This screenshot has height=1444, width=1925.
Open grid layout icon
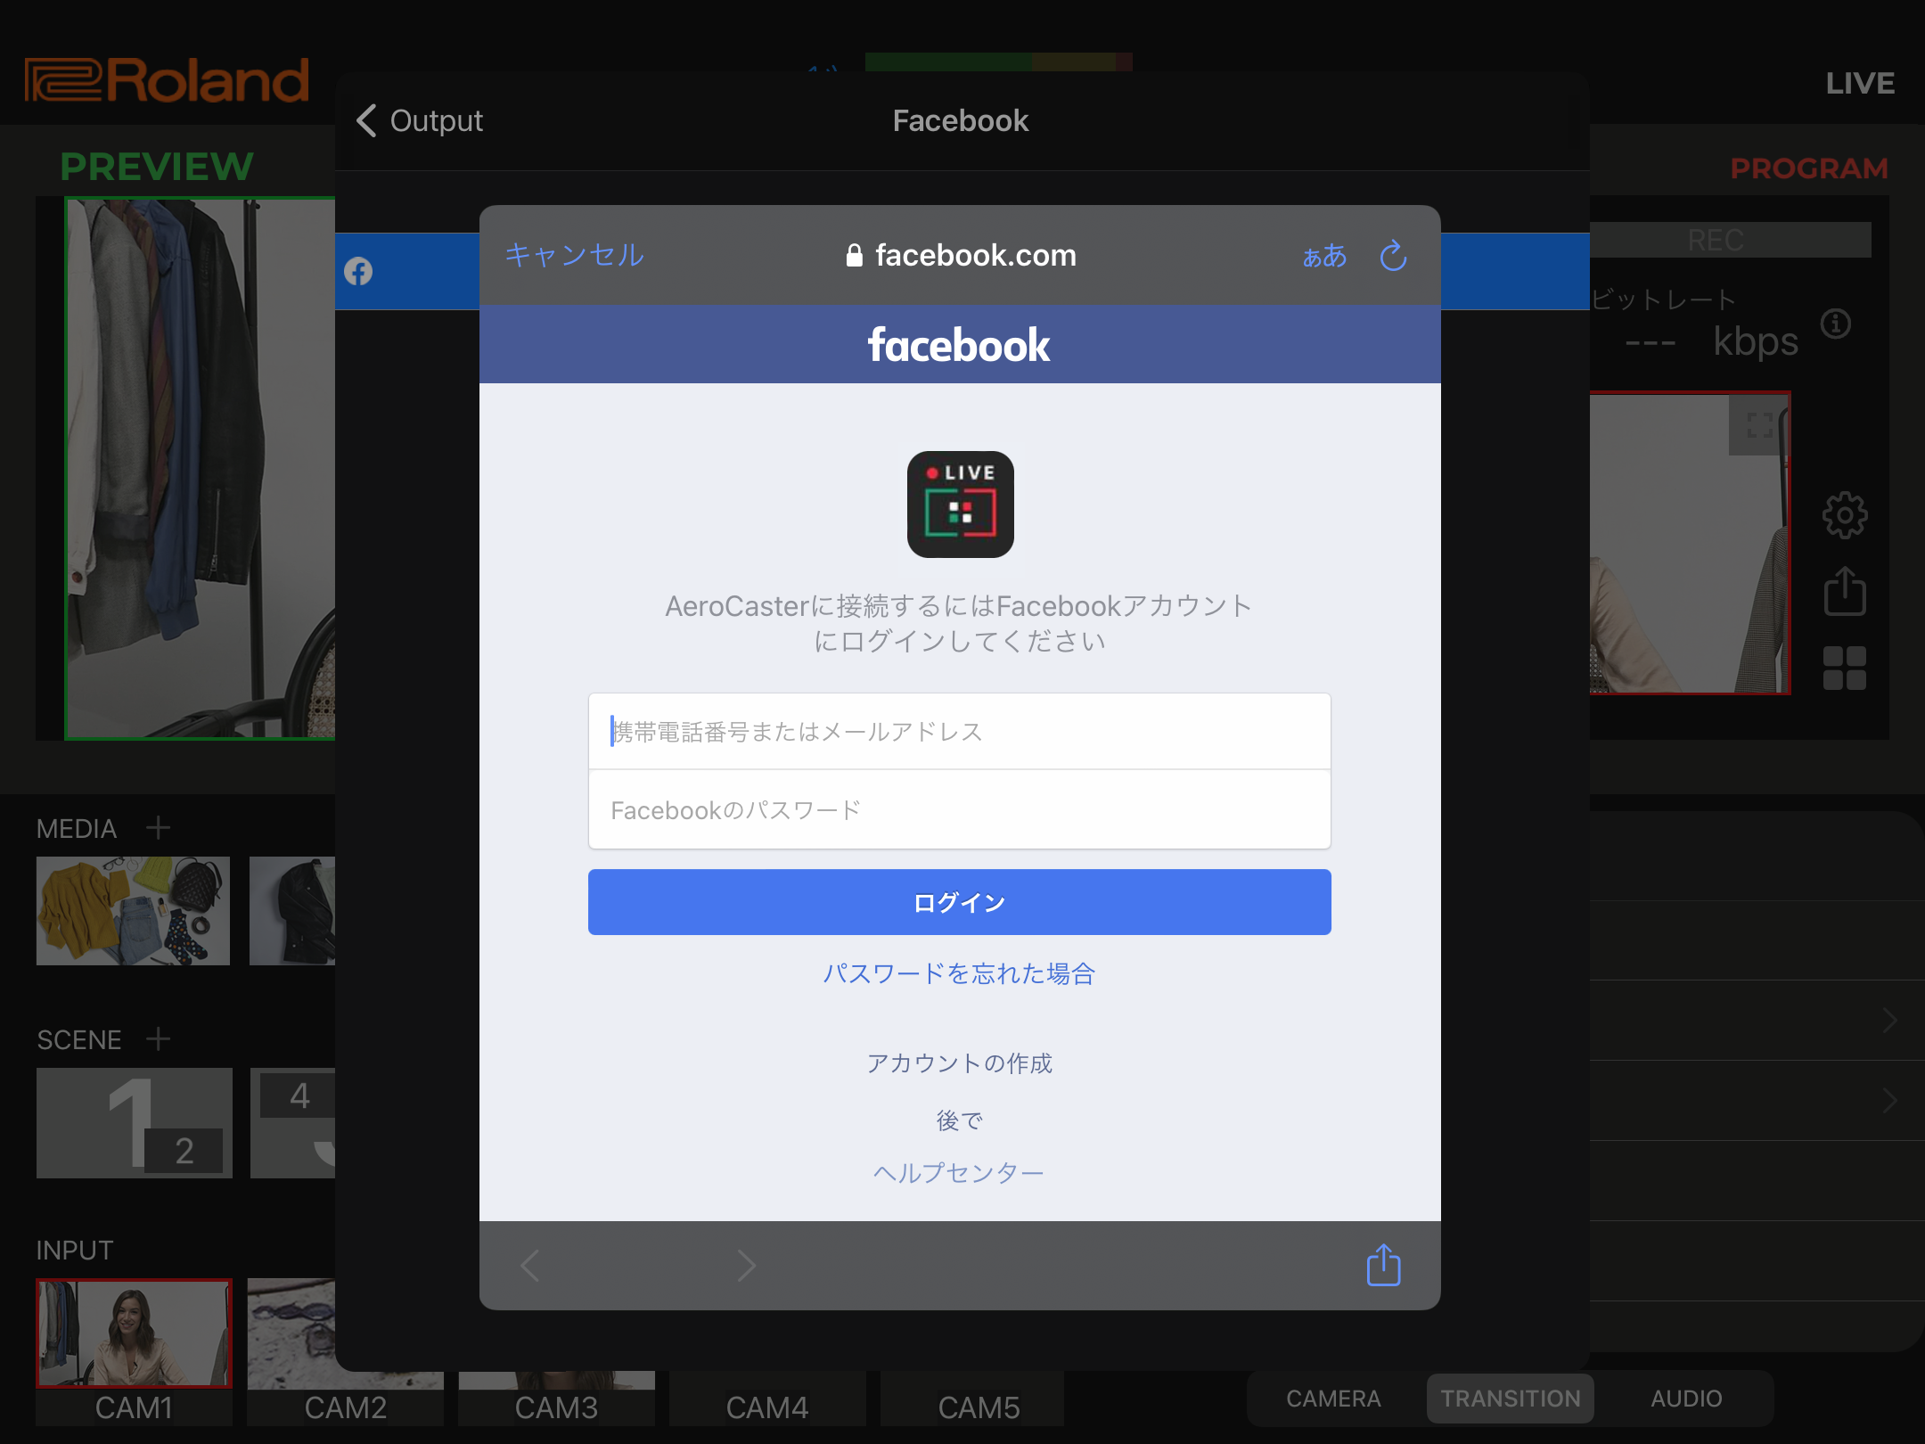[1844, 669]
